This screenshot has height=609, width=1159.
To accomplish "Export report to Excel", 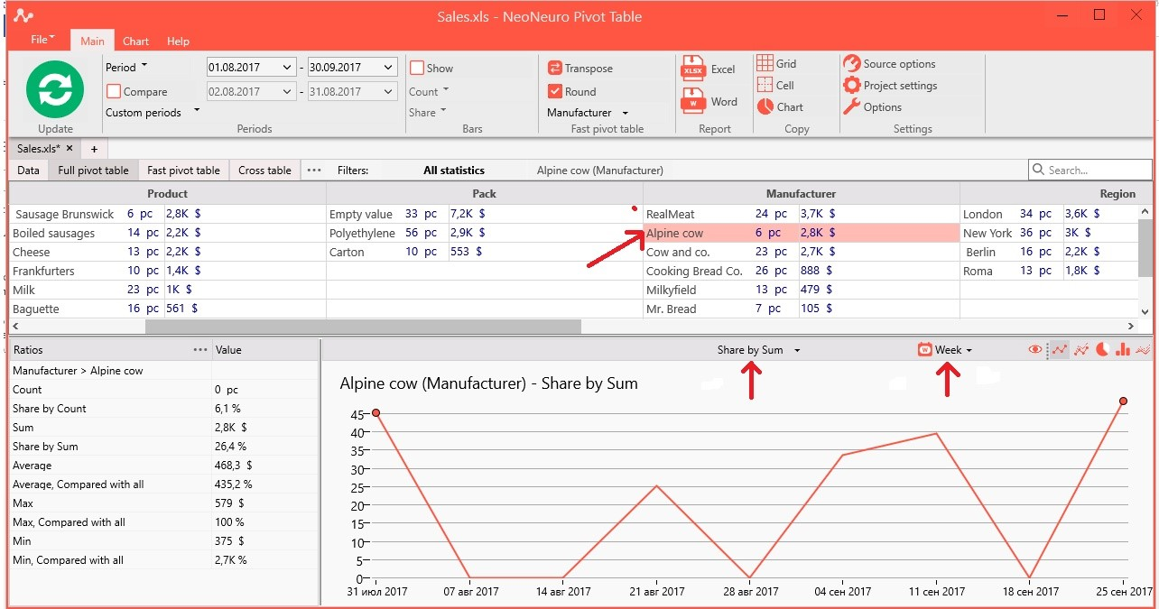I will tap(709, 69).
